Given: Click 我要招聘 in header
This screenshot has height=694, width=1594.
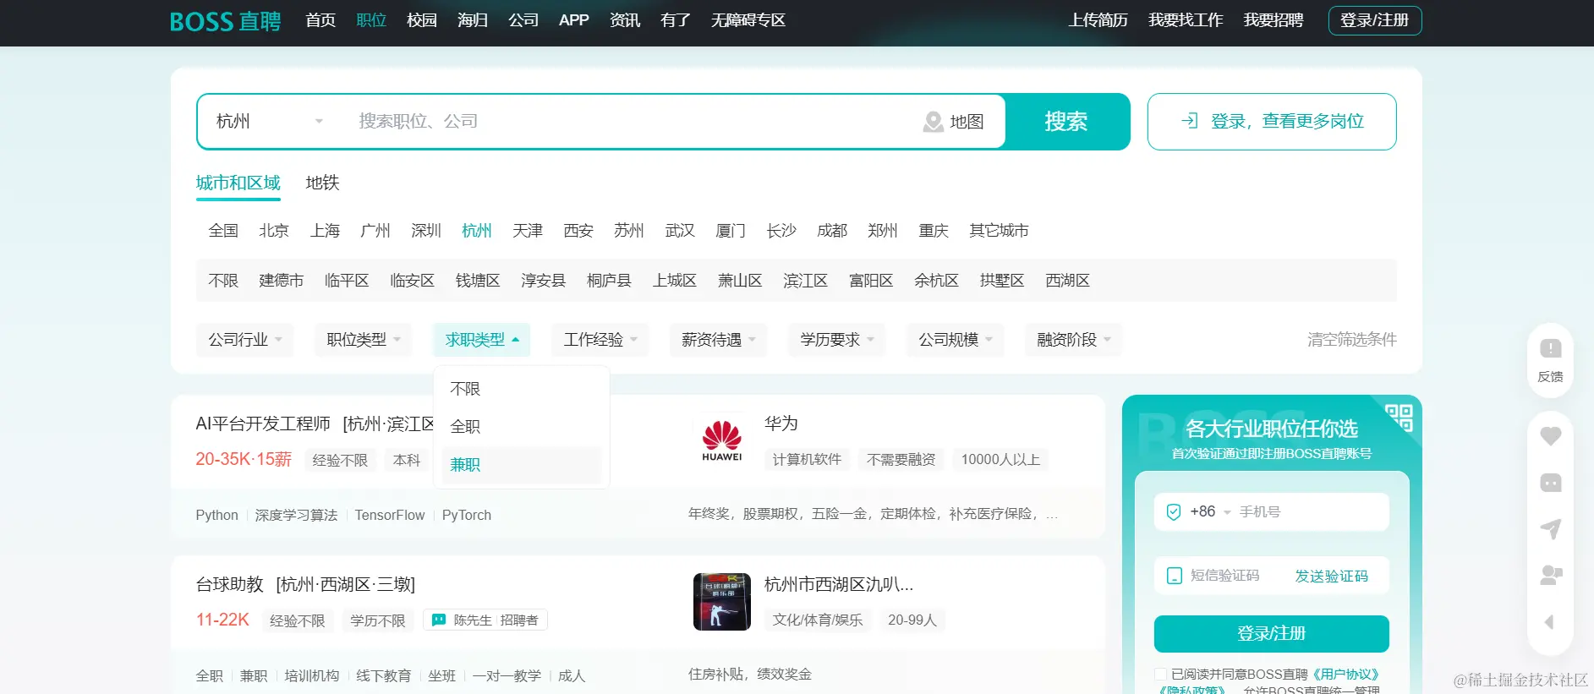Looking at the screenshot, I should (1274, 20).
